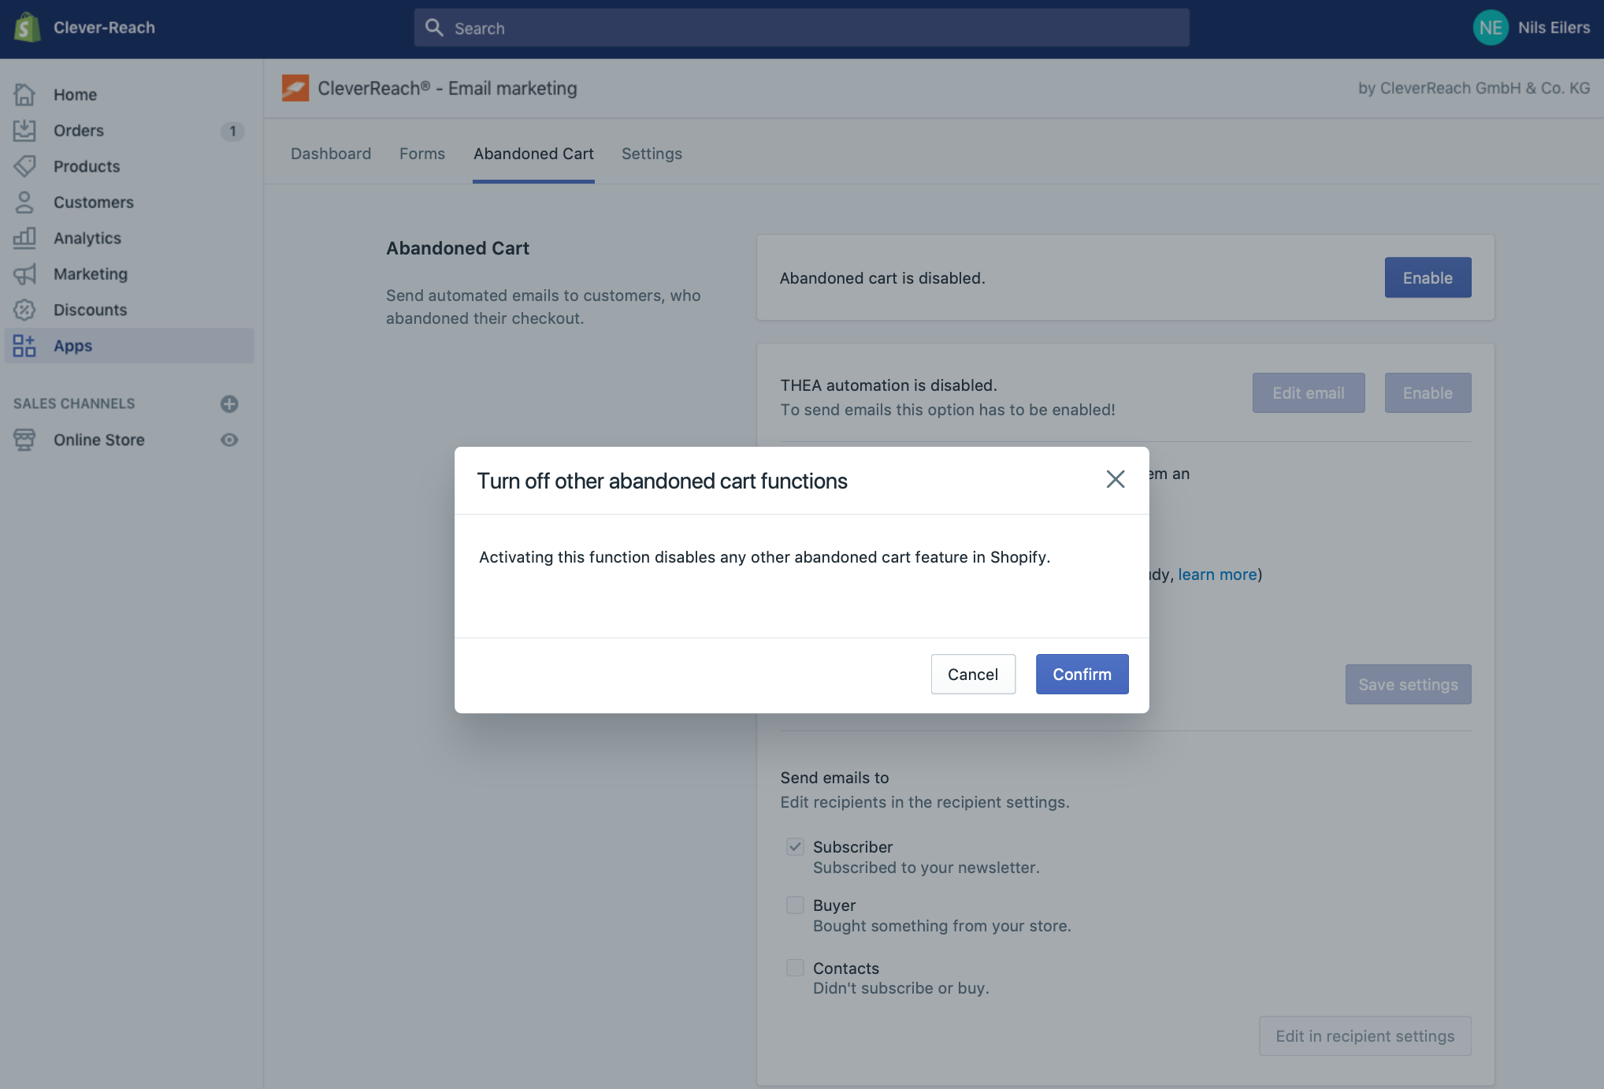This screenshot has width=1604, height=1089.
Task: Close dialog with the X icon
Action: 1115,479
